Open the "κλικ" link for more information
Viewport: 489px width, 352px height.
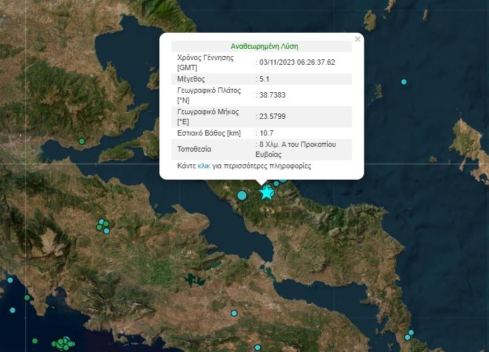[204, 166]
